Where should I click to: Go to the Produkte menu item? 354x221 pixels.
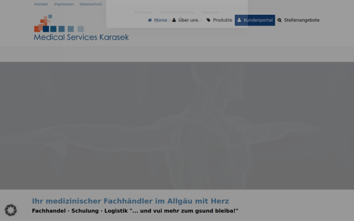click(x=219, y=20)
